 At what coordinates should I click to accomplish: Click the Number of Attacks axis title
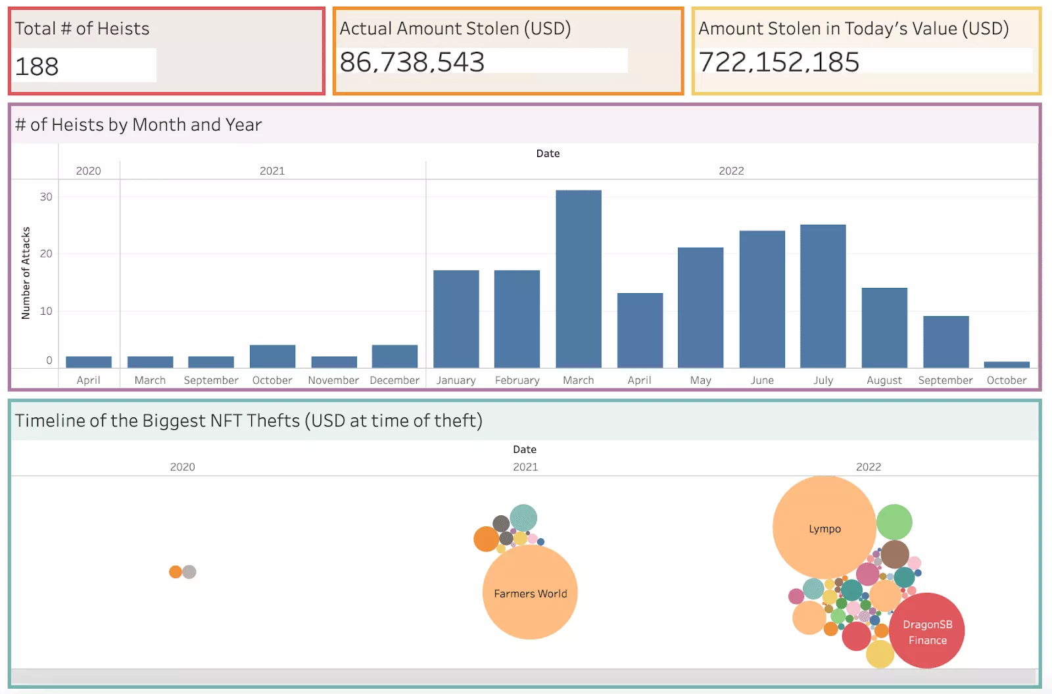26,273
